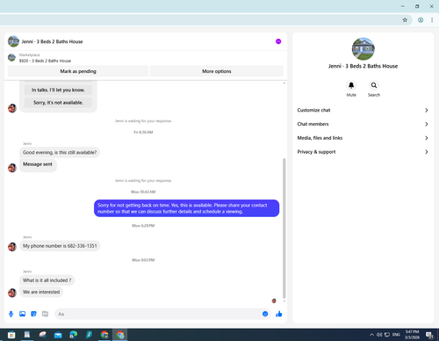This screenshot has width=439, height=341.
Task: Click the 'Mon 10:43 AM' timestamp
Action: coord(143,192)
